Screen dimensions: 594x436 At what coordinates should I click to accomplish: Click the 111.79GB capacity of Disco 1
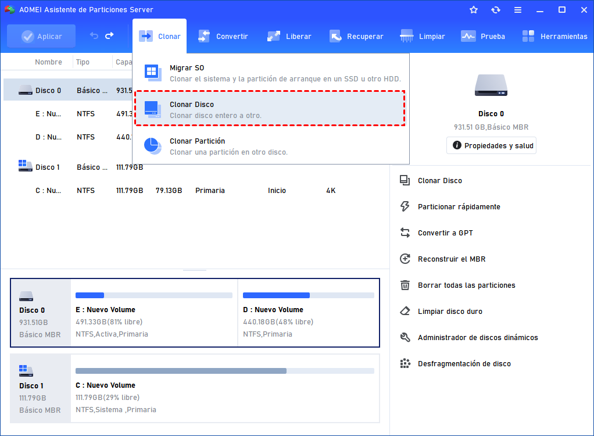coord(130,167)
